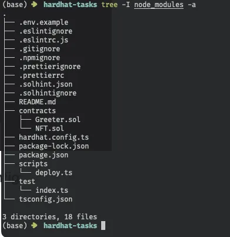Click the arrow prompt icon on first line
Viewport: 230px width, 237px height.
coord(34,4)
